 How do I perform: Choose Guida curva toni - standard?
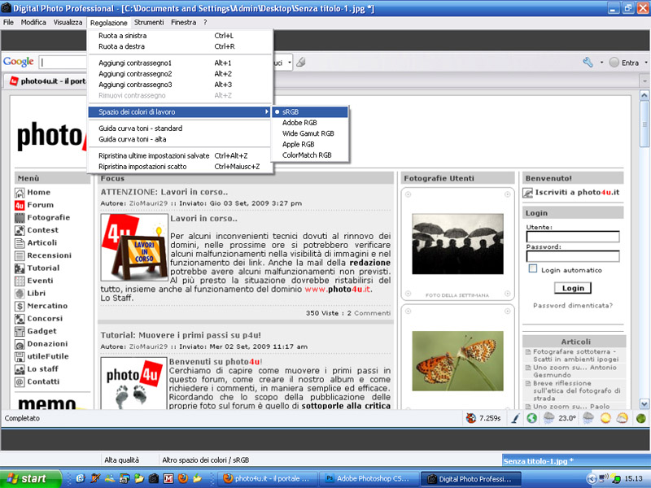(180, 129)
